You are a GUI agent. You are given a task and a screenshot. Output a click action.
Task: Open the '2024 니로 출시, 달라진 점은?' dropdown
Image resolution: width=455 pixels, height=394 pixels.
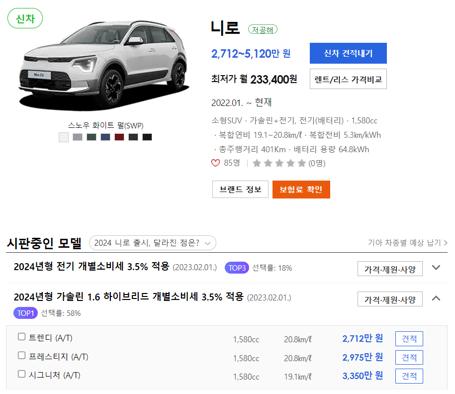click(x=153, y=243)
